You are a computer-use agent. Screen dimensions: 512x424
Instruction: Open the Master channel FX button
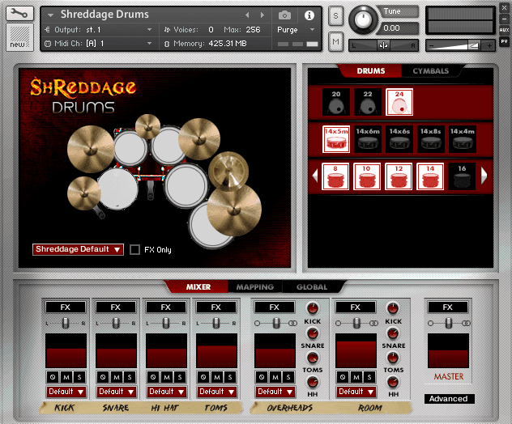point(448,307)
